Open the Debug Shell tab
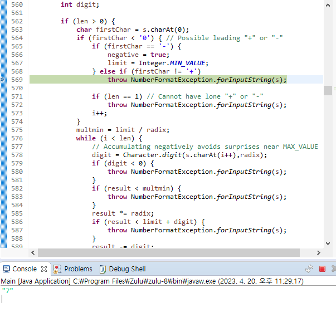Viewport: 336px width, 312px height. pos(127,269)
